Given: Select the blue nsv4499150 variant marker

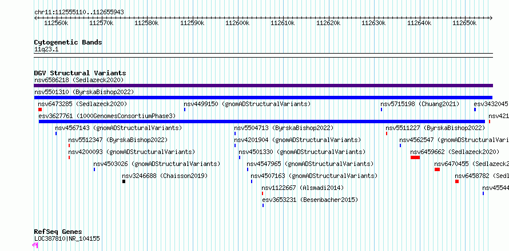Looking at the screenshot, I should (185, 110).
